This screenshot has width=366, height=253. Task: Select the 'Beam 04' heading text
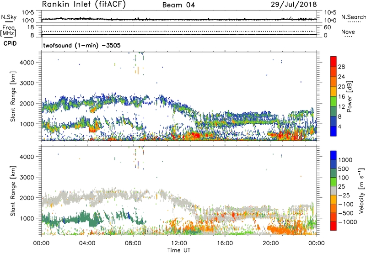(x=178, y=5)
